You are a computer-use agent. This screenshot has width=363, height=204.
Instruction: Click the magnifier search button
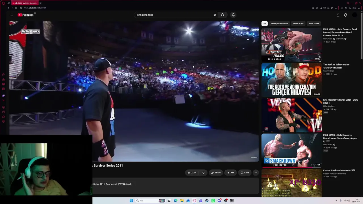pyautogui.click(x=223, y=15)
